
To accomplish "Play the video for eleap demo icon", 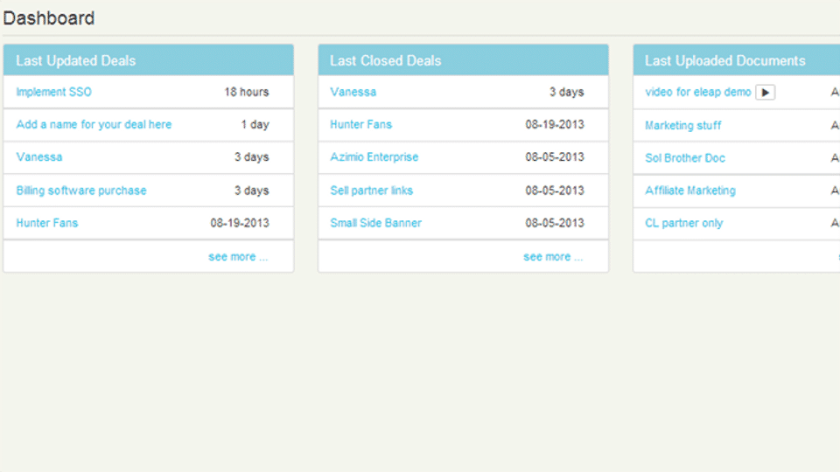I will point(765,92).
